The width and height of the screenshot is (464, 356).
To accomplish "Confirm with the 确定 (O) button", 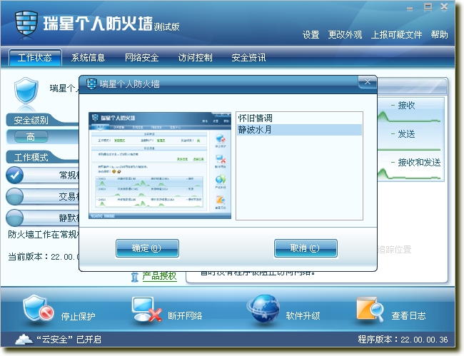I will pyautogui.click(x=147, y=248).
